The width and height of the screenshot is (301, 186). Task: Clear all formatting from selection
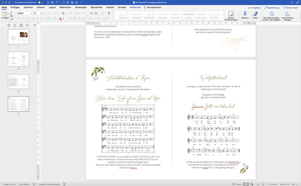(x=63, y=13)
